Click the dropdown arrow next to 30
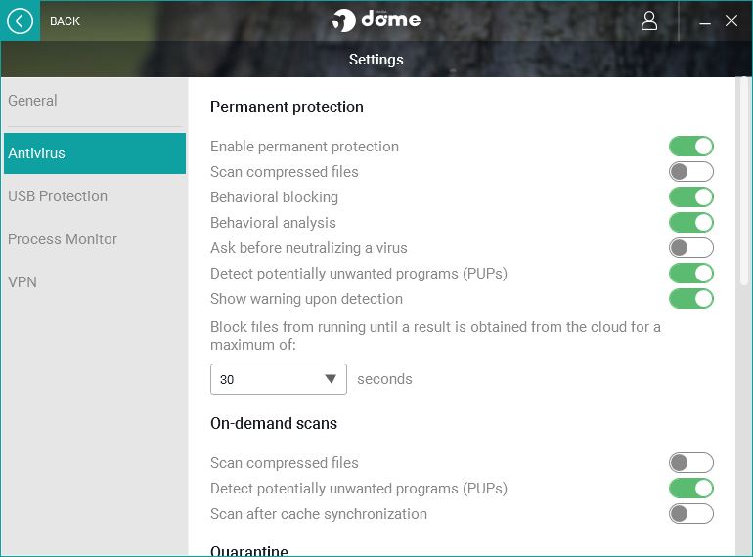Viewport: 753px width, 557px height. [331, 379]
